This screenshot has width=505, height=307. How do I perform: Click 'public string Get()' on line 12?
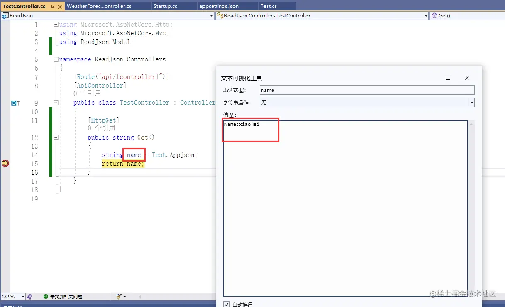[121, 138]
